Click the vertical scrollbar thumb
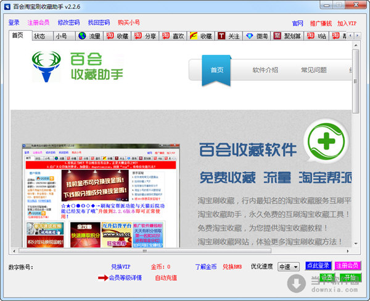This screenshot has width=370, height=301. click(356, 82)
